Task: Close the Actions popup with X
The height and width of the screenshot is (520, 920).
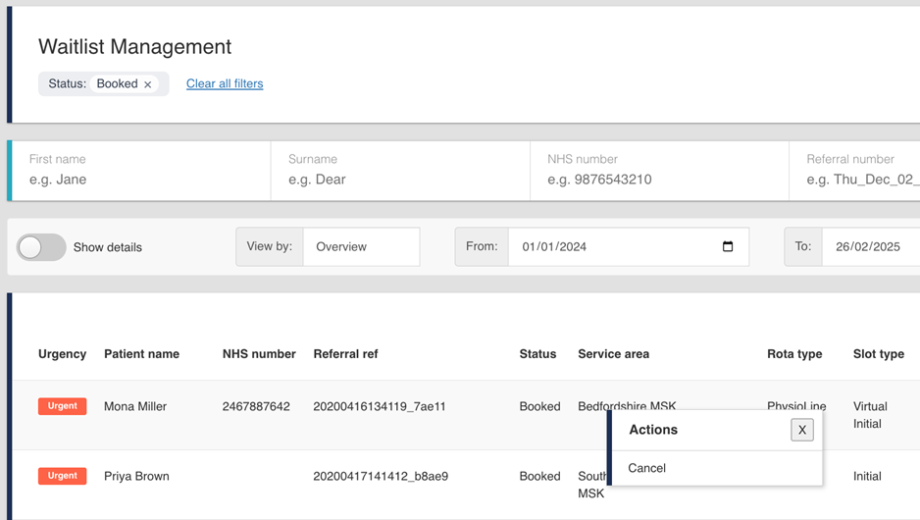Action: (x=801, y=430)
